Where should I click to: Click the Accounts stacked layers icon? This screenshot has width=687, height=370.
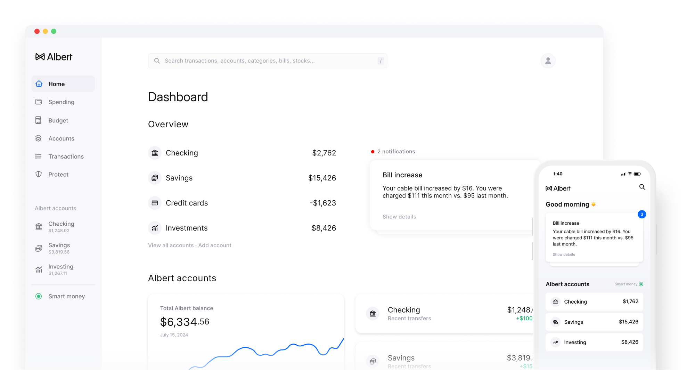click(x=39, y=138)
